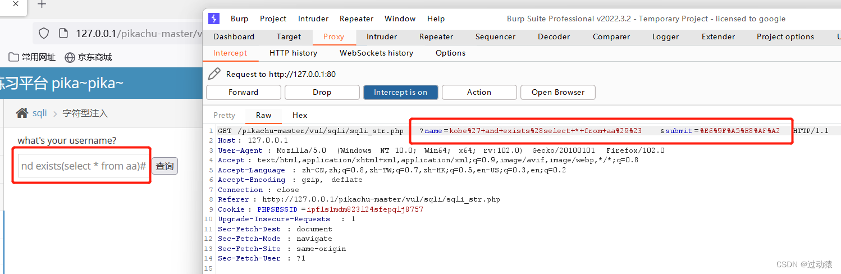Click the Forward button

(x=244, y=92)
